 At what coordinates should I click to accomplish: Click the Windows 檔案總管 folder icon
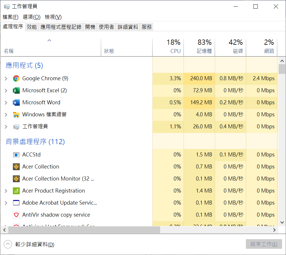[x=16, y=115]
